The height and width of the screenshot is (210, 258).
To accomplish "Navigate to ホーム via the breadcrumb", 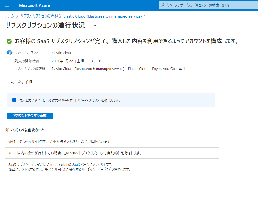I will coord(9,16).
